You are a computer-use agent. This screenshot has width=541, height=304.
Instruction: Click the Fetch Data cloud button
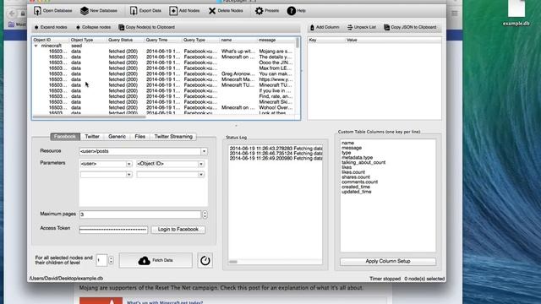click(156, 260)
